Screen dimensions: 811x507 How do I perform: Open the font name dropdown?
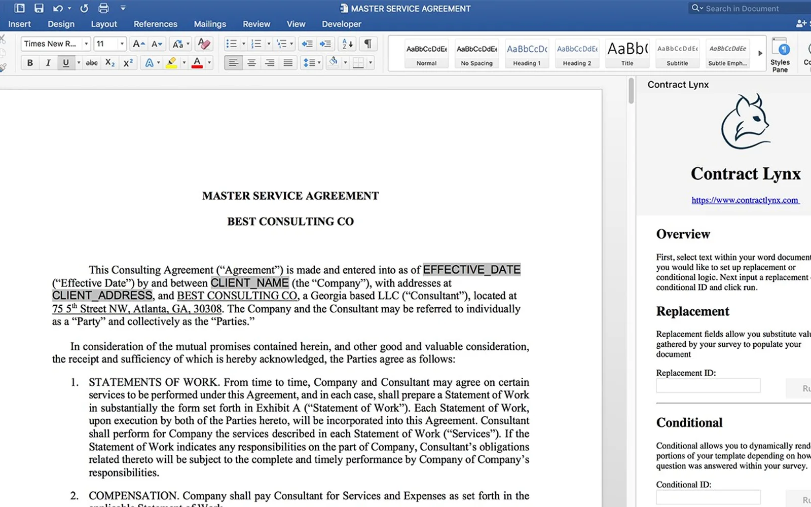86,44
